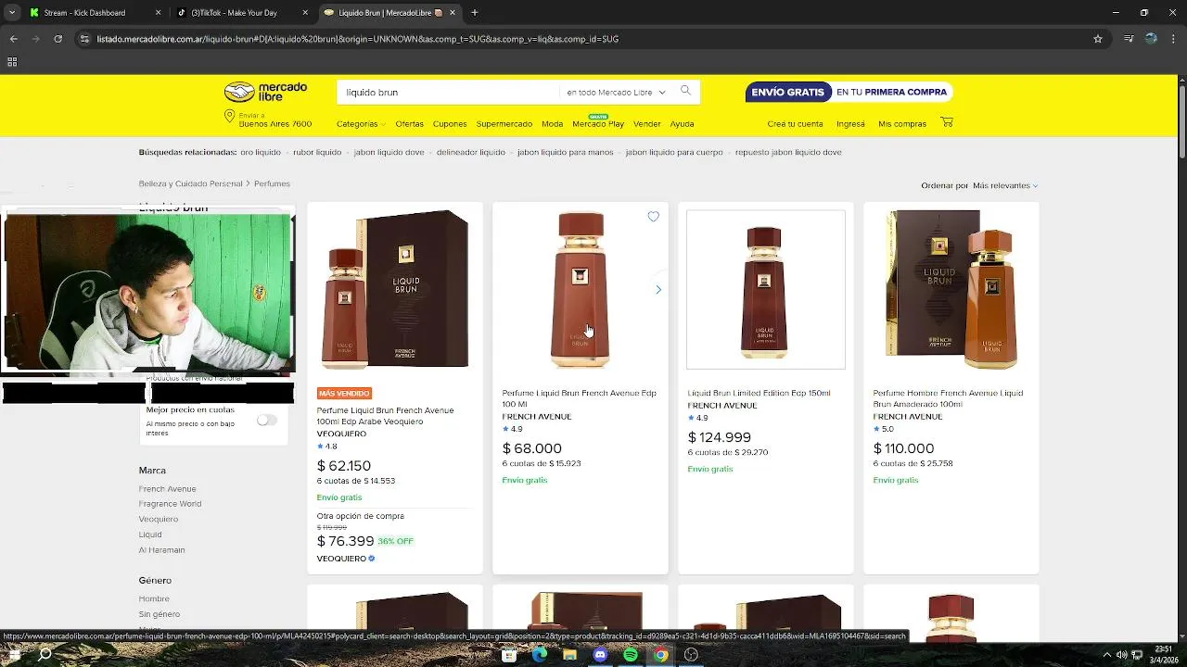
Task: Expand the Categorías dropdown
Action: tap(361, 124)
